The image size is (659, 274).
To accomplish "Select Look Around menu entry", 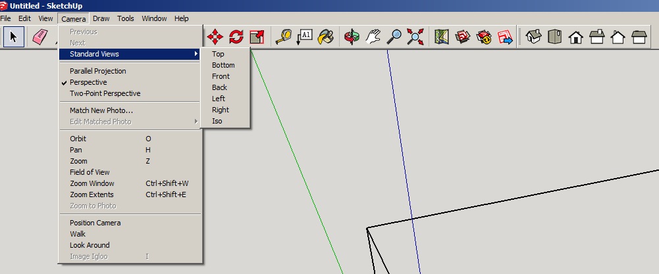I will (130, 245).
